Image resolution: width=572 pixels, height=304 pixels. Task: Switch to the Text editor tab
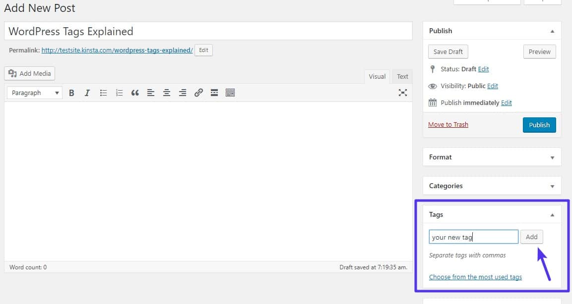[x=402, y=76]
